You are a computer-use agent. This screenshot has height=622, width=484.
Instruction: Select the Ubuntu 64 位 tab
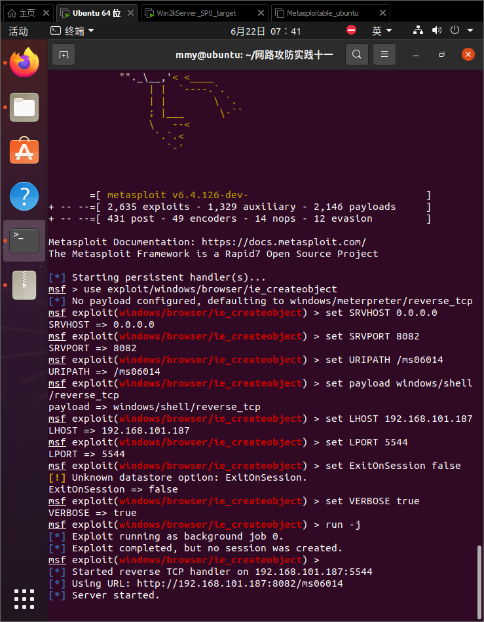[x=98, y=13]
